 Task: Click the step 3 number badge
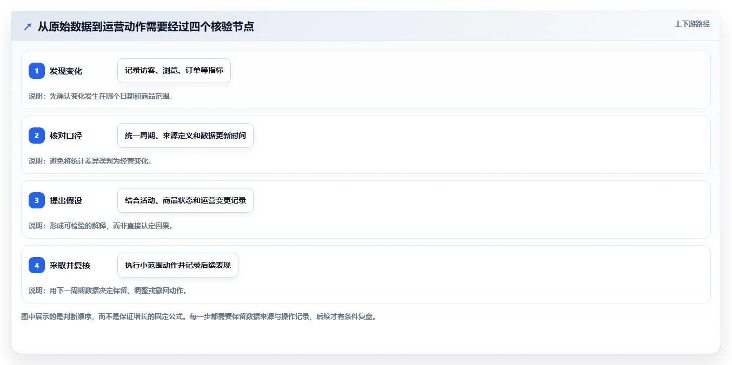(37, 200)
